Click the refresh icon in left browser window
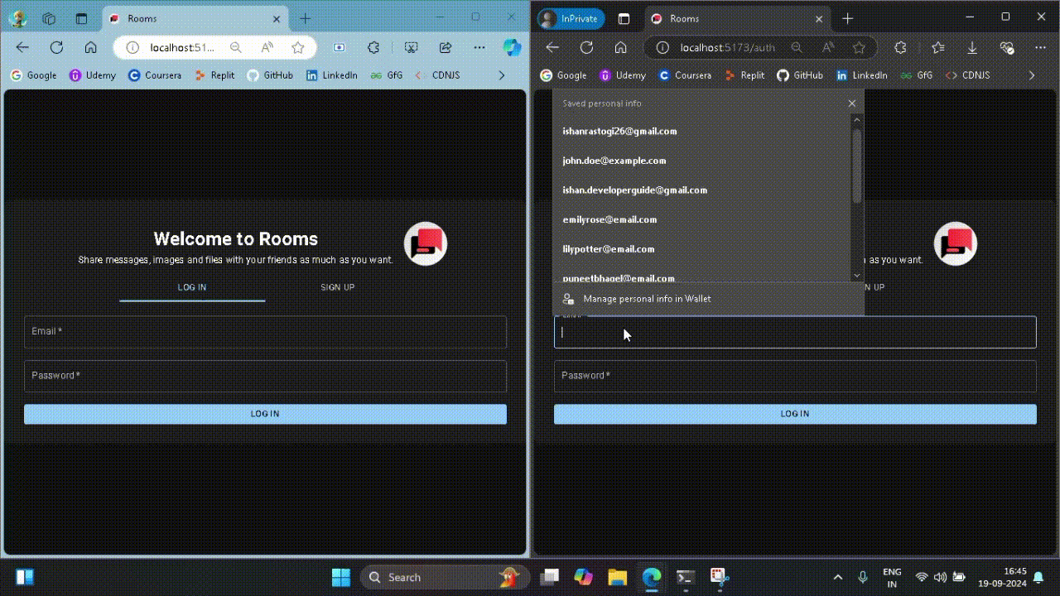The image size is (1060, 596). [x=56, y=48]
